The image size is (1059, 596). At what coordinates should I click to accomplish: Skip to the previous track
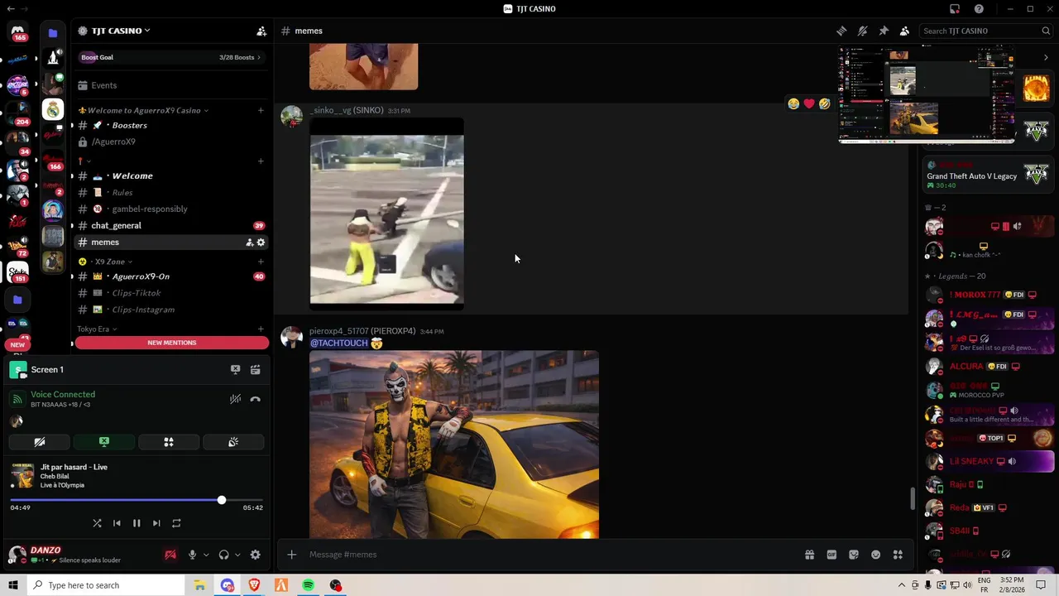117,523
